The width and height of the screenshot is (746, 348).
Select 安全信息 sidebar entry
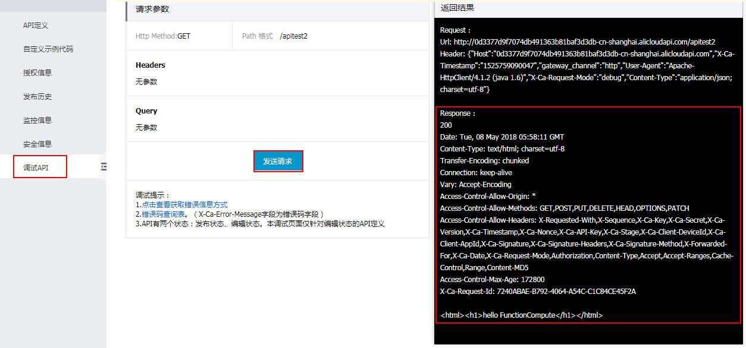(x=37, y=144)
